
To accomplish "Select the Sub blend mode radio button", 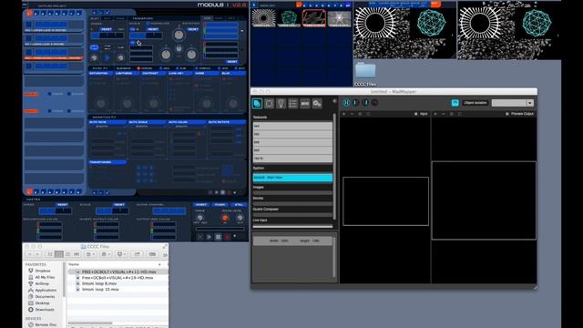I will click(x=178, y=68).
